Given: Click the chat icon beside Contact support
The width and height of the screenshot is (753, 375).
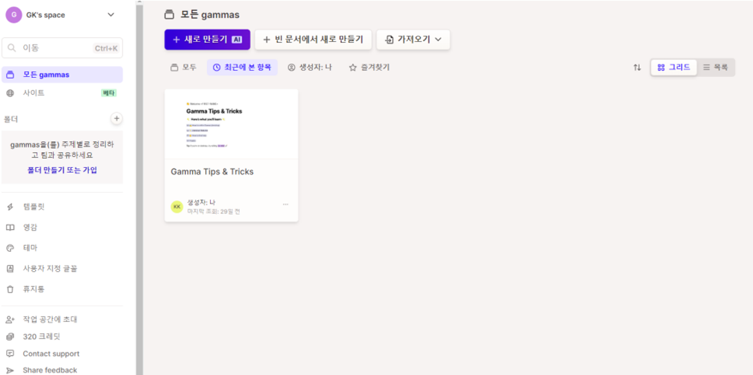Looking at the screenshot, I should click(x=10, y=354).
